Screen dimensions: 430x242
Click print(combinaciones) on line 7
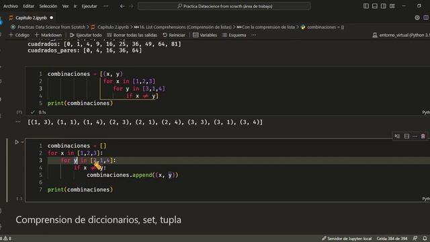click(80, 190)
